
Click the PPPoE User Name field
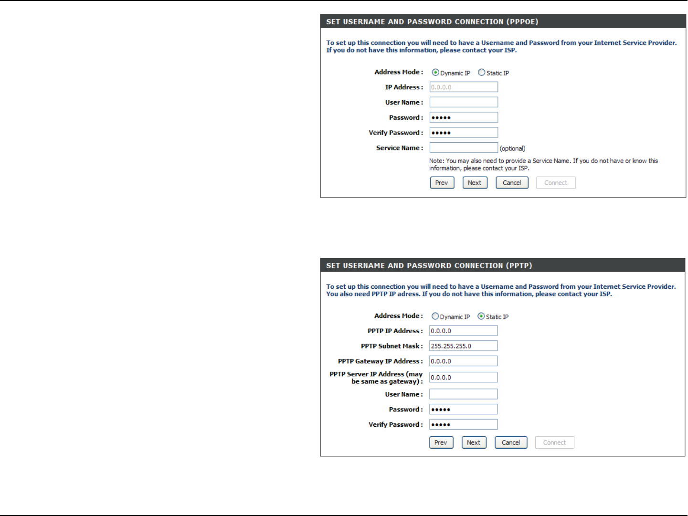pyautogui.click(x=464, y=102)
